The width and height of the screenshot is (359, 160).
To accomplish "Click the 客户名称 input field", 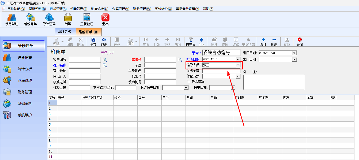I will click(x=85, y=65).
